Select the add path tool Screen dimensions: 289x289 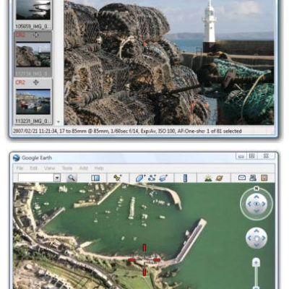pyautogui.click(x=152, y=178)
